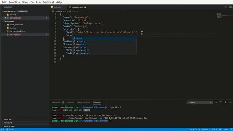
Task: Open the Run menu
Action: tap(38, 2)
